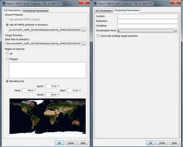Click the app icon in the right dialog's title bar
Image resolution: width=183 pixels, height=147 pixels.
[95, 4]
